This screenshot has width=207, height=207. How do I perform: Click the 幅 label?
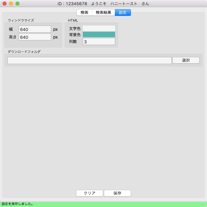point(11,29)
